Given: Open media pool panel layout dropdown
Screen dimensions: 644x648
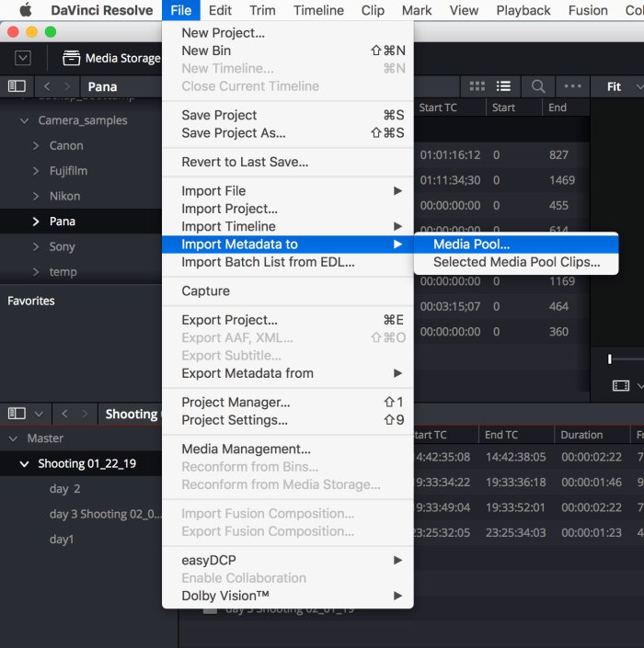Looking at the screenshot, I should (39, 414).
